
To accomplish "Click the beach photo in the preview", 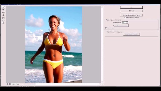I will point(54,44).
